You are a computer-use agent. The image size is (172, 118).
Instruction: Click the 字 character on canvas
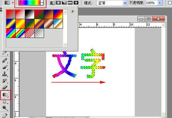pyautogui.click(x=93, y=63)
